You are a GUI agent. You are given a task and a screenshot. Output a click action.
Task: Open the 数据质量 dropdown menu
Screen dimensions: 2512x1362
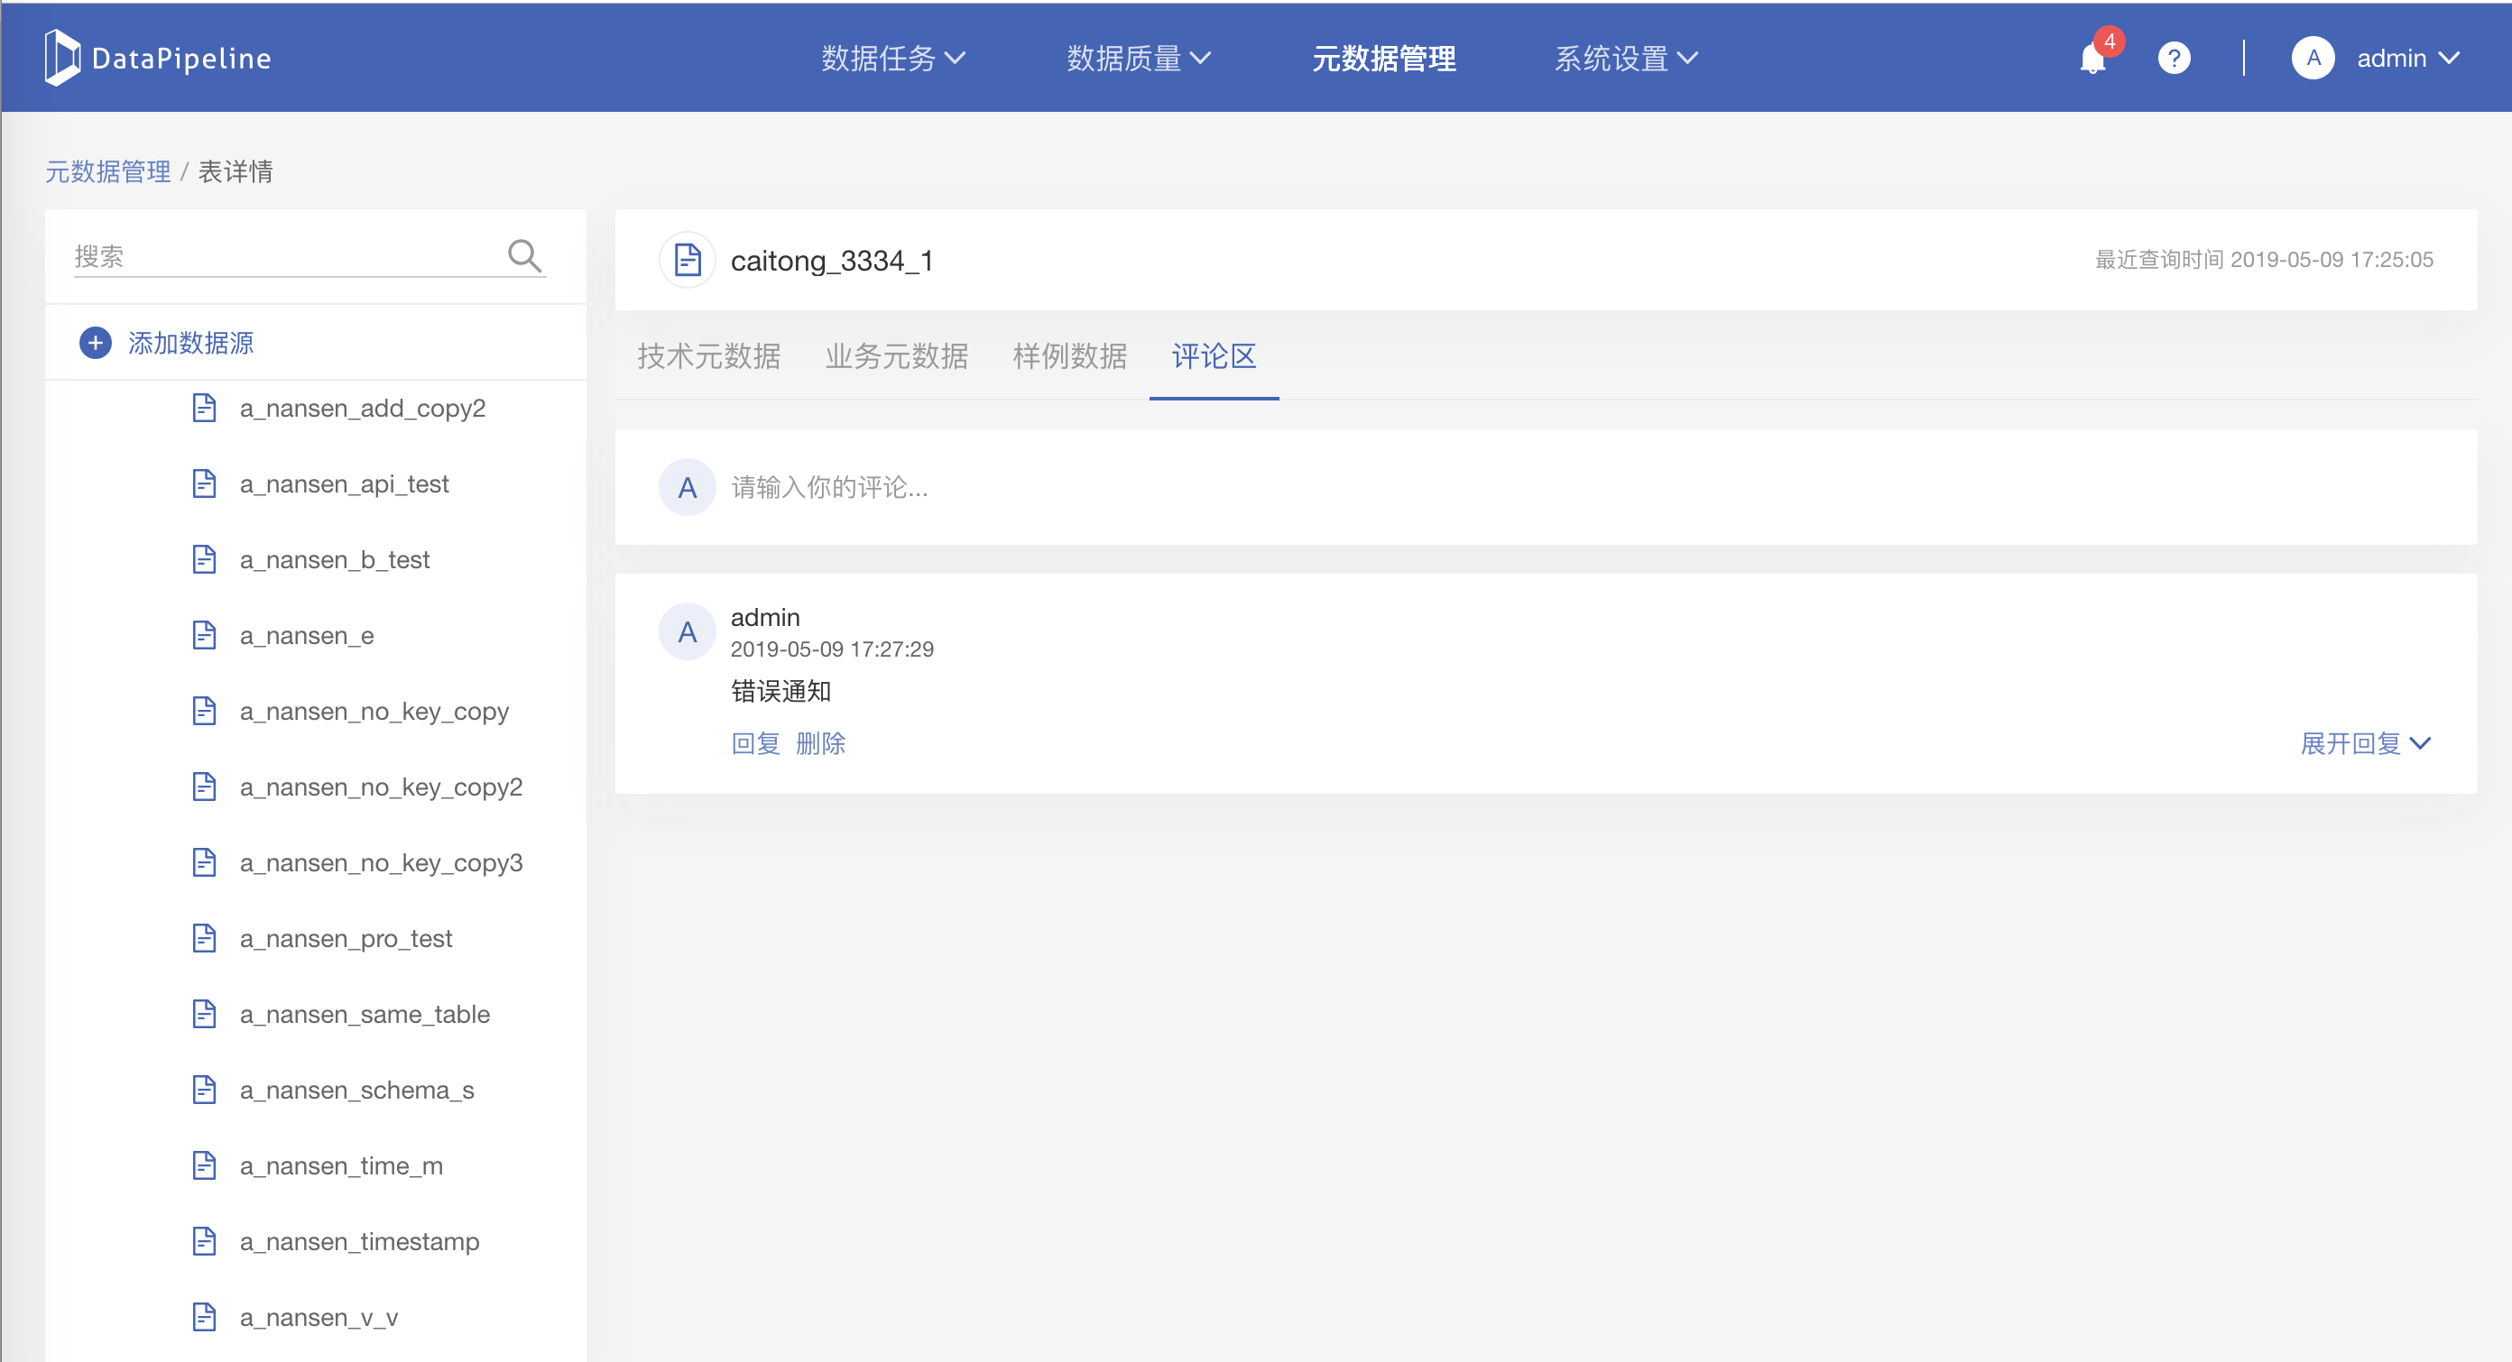[x=1138, y=59]
